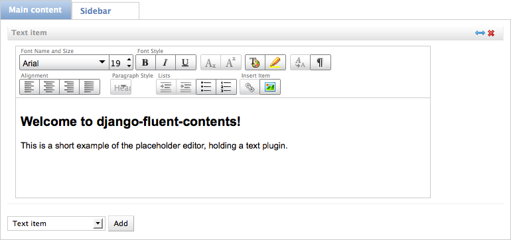511x240 pixels.
Task: Insert a hyperlink
Action: coord(250,87)
